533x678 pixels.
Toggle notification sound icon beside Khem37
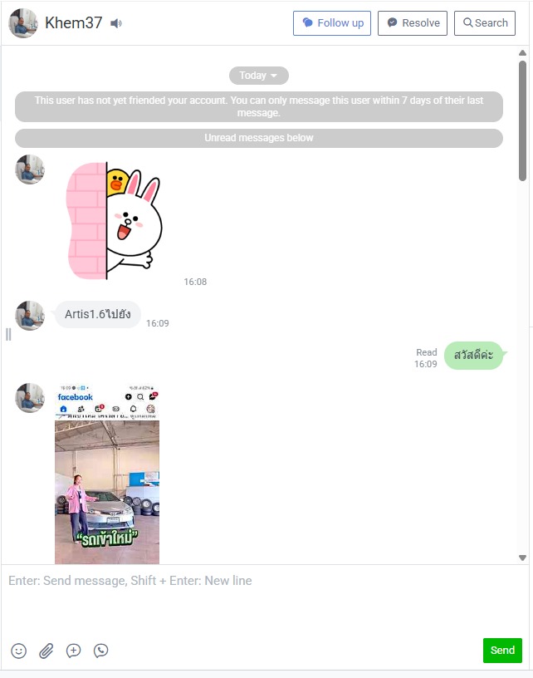point(115,23)
